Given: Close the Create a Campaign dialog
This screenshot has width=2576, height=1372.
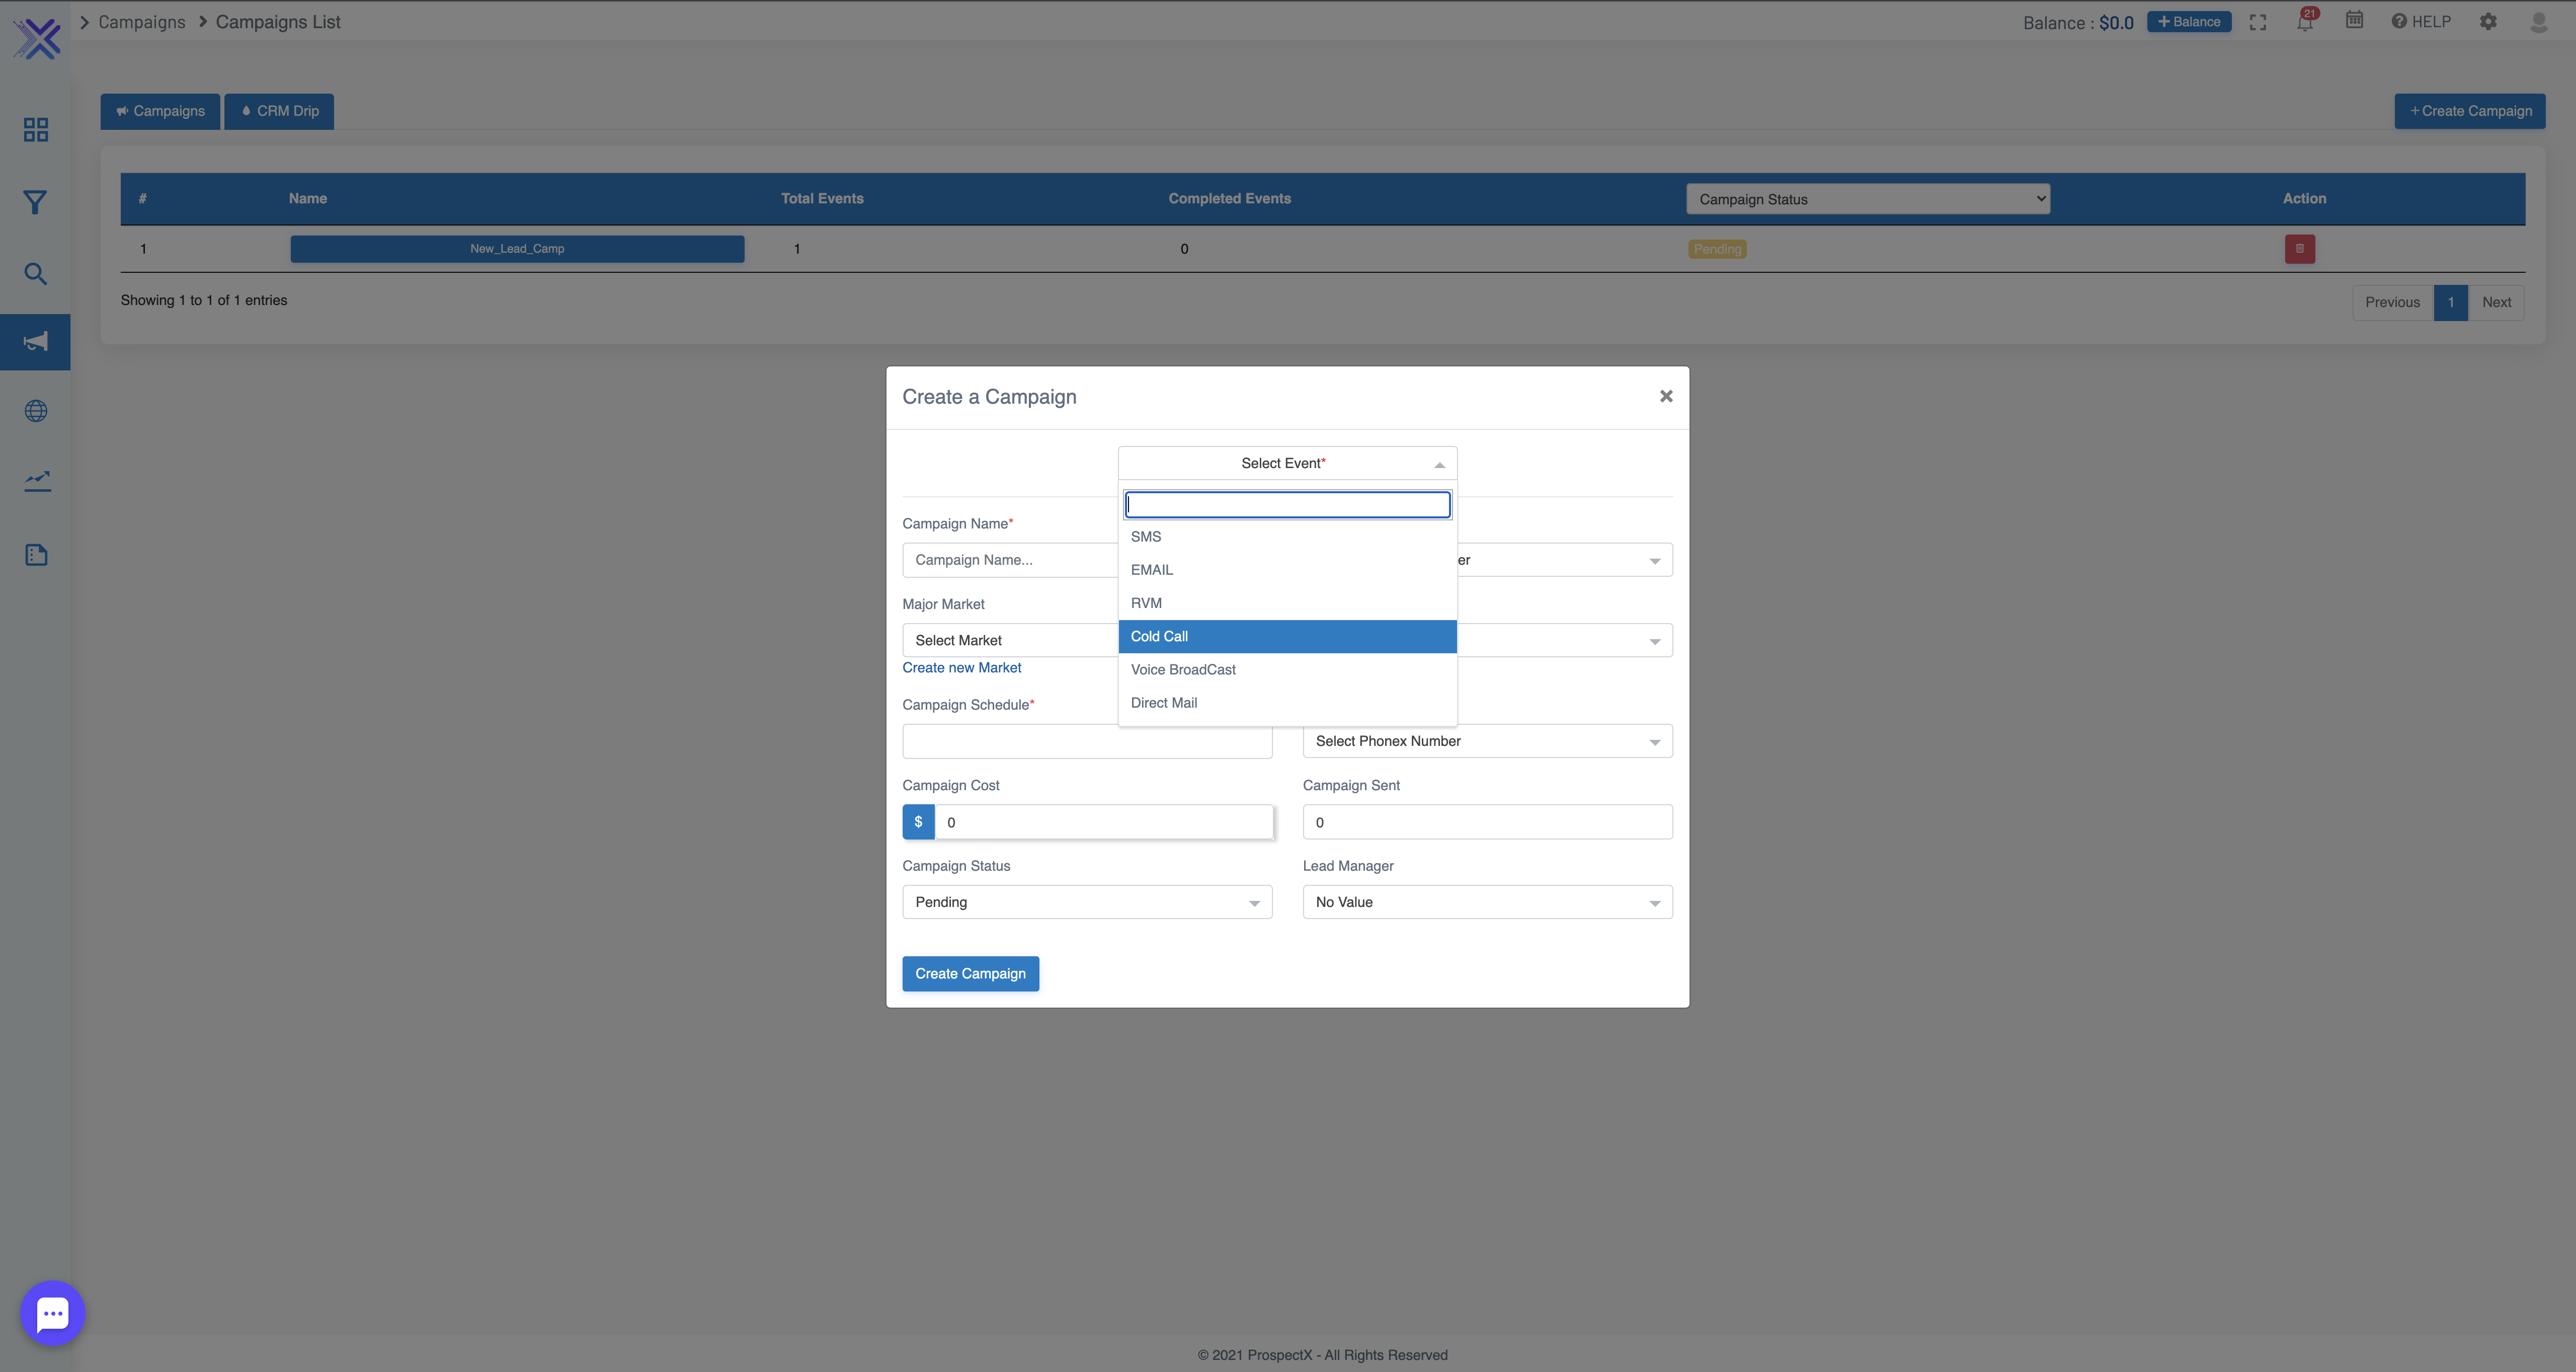Looking at the screenshot, I should [1666, 396].
